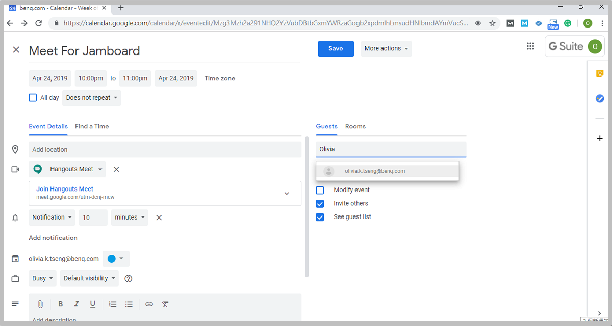Remove the 10 minutes notification
Image resolution: width=612 pixels, height=326 pixels.
[159, 218]
